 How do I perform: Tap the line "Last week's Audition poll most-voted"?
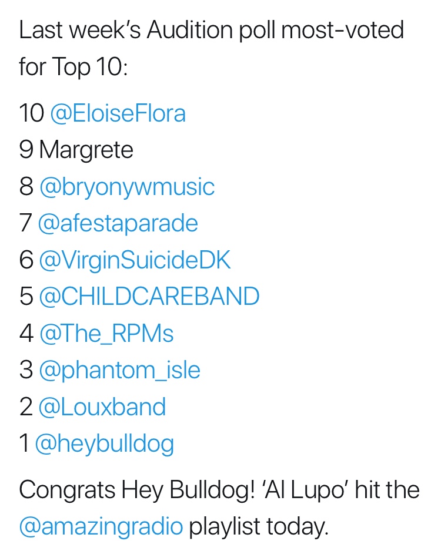pyautogui.click(x=212, y=31)
